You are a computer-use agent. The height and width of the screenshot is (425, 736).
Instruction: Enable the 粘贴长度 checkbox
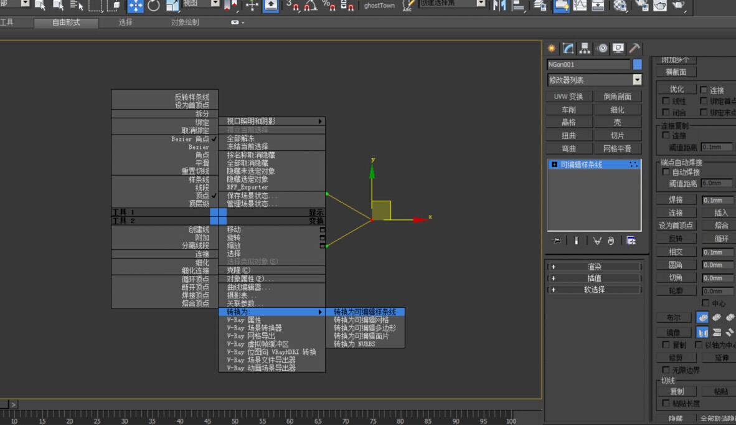[666, 403]
